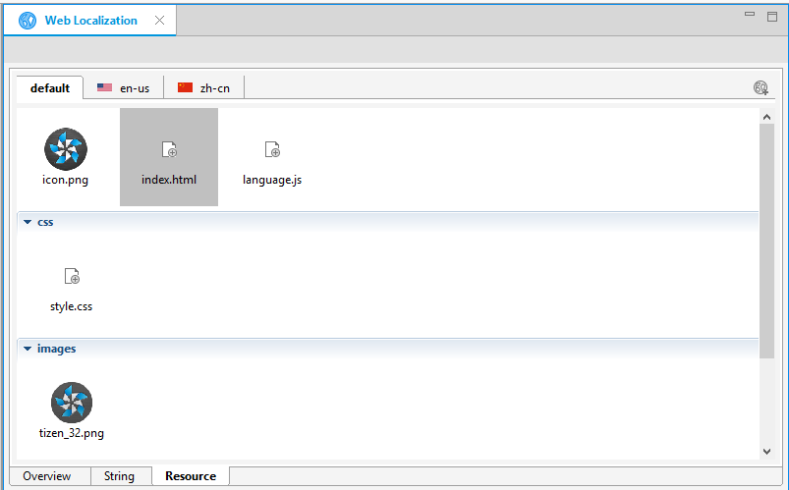
Task: Collapse the images section
Action: (x=28, y=349)
